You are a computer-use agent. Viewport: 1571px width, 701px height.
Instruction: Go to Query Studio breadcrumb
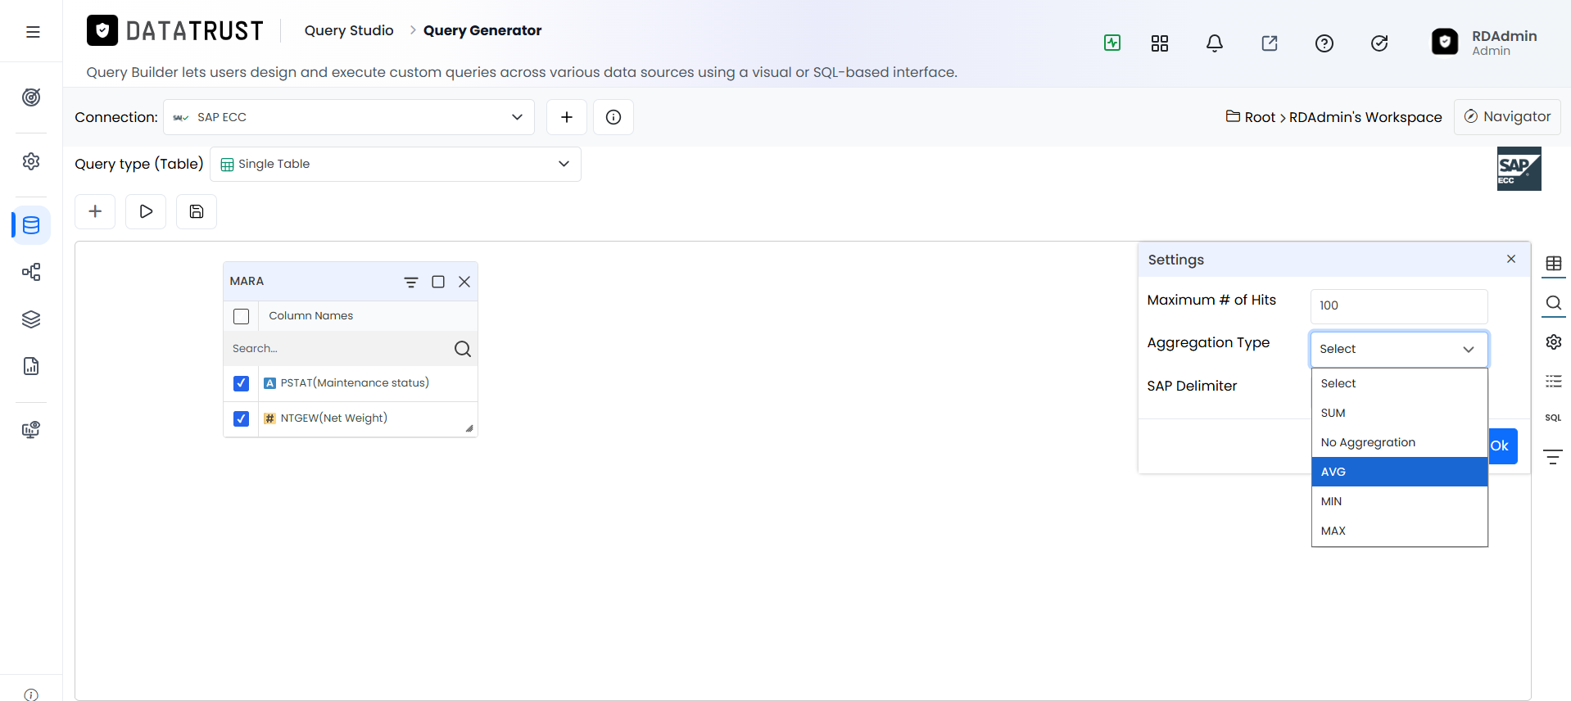(x=349, y=30)
